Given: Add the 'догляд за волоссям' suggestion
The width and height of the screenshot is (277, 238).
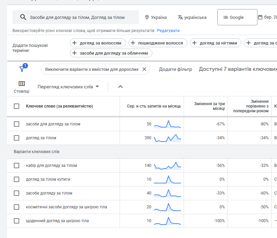Looking at the screenshot, I should pos(98,43).
